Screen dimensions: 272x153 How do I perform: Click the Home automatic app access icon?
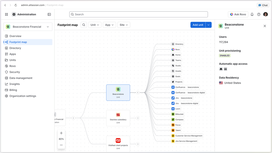click(221, 69)
